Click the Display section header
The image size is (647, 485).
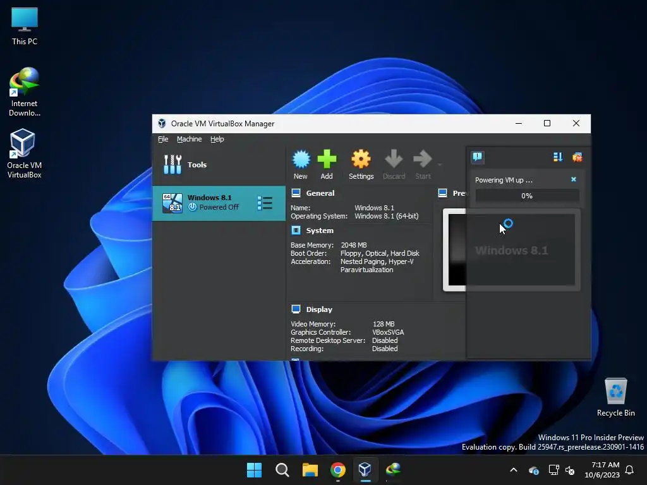(x=319, y=309)
